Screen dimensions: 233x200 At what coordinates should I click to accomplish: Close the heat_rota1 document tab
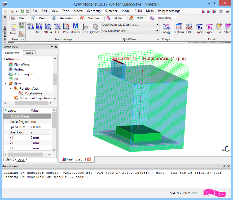89,159
